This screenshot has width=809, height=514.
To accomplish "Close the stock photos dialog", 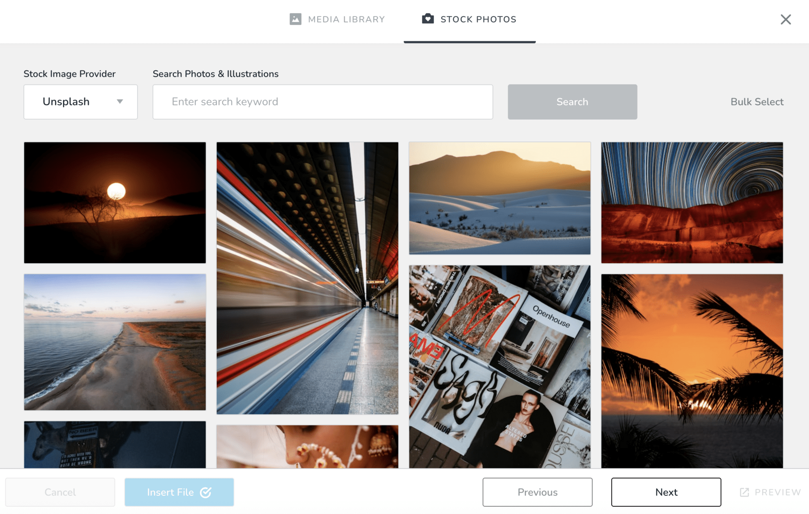I will (x=786, y=19).
